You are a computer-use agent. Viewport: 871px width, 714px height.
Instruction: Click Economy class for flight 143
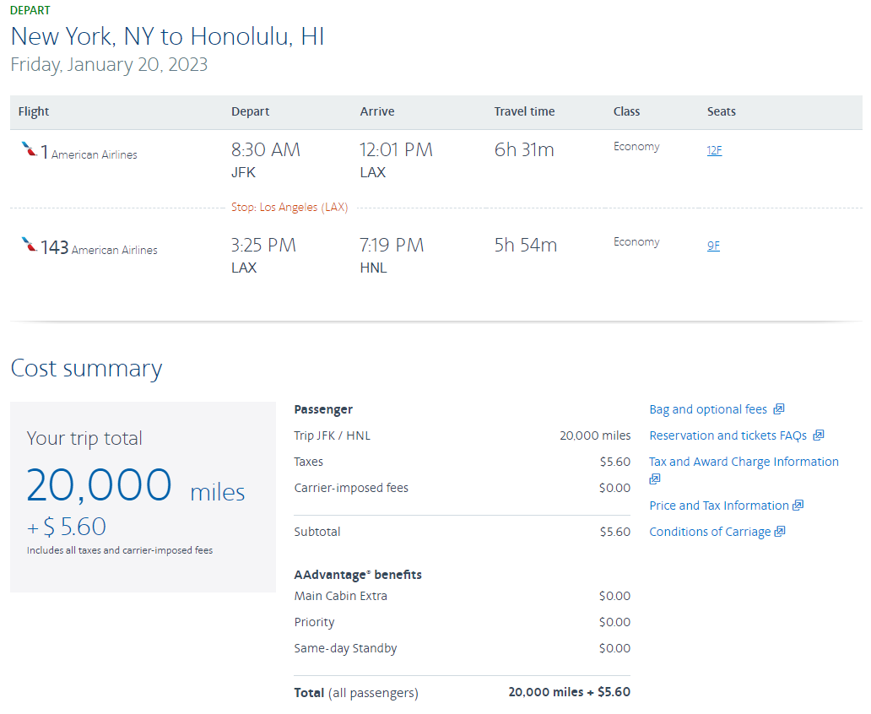click(x=636, y=242)
